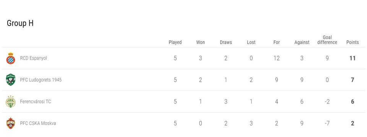
Task: Click the PFC CSKA Moskva club crest
Action: point(11,123)
